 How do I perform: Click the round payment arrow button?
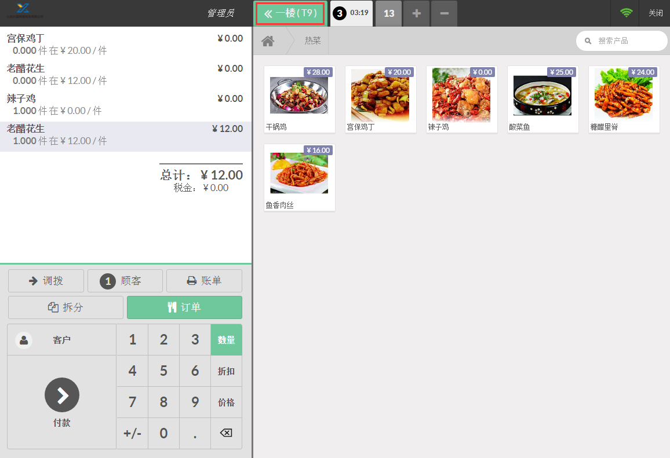pyautogui.click(x=62, y=395)
